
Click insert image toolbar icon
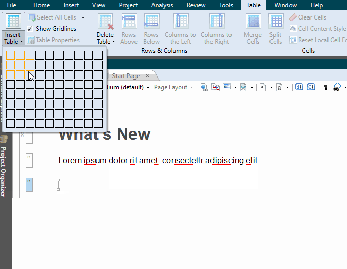227,87
